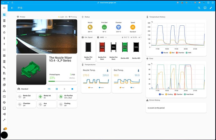This screenshot has width=216, height=140.
Task: Open the media player sidebar icon
Action: (4, 85)
